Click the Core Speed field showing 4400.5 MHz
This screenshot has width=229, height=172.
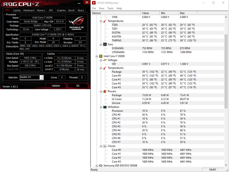tap(30, 58)
